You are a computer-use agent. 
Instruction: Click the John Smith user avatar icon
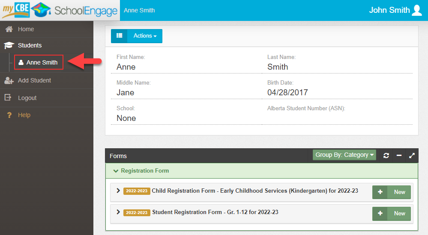tap(416, 10)
